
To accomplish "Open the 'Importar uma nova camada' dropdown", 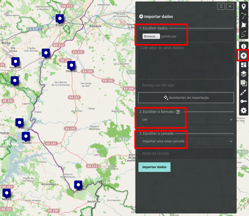I will click(186, 141).
